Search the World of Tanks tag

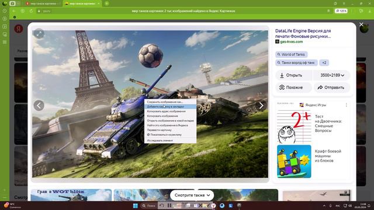(291, 54)
